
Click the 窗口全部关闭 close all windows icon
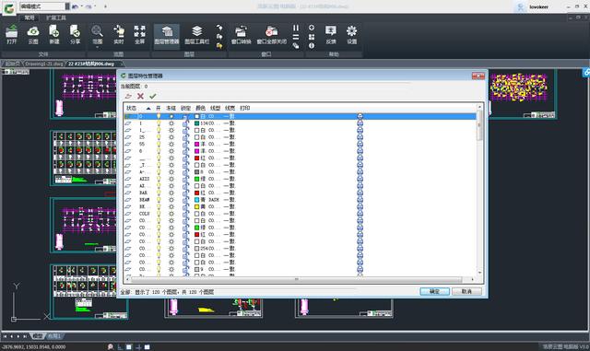tap(272, 35)
